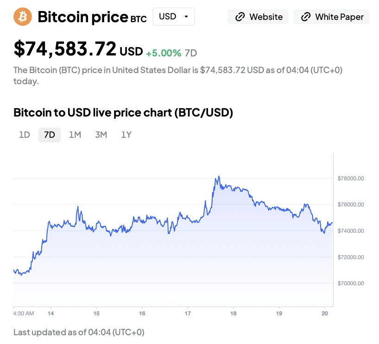This screenshot has width=379, height=344.
Task: Click the $70000.00 price axis label
Action: [351, 283]
